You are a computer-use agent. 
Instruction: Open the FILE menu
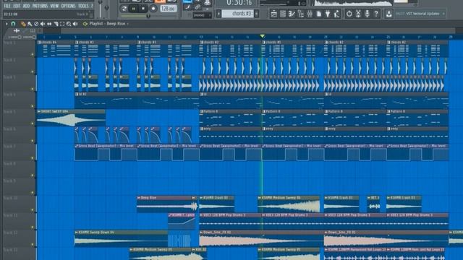pos(7,6)
